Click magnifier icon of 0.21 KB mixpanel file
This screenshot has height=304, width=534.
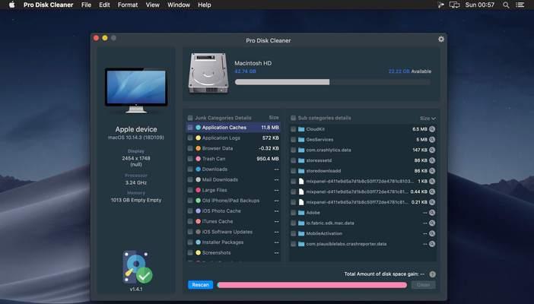click(x=432, y=202)
